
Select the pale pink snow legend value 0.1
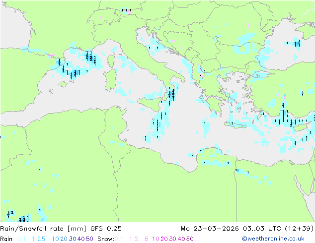coord(119,239)
